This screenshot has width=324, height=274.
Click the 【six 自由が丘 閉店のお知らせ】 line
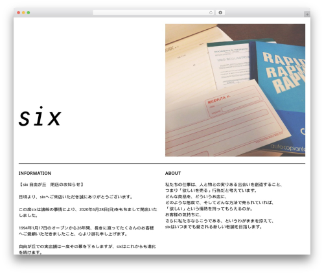pyautogui.click(x=51, y=185)
